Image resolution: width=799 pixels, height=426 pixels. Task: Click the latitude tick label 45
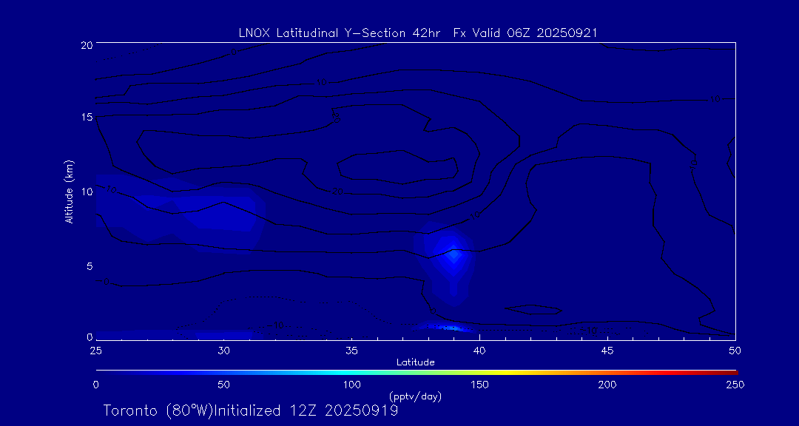tap(607, 351)
